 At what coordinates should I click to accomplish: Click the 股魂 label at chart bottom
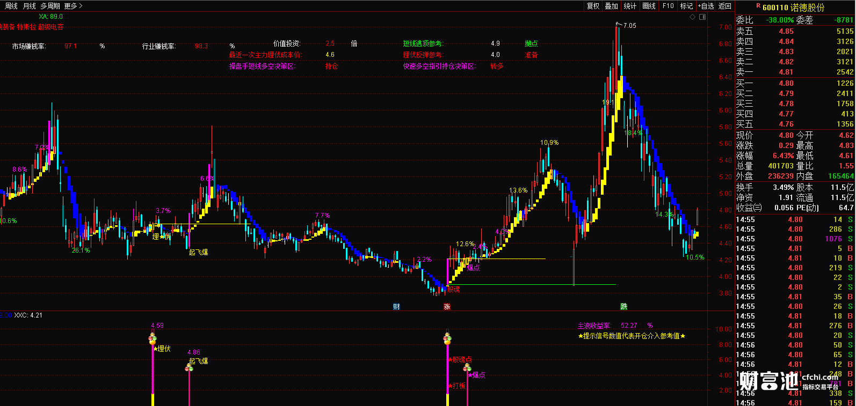(453, 289)
